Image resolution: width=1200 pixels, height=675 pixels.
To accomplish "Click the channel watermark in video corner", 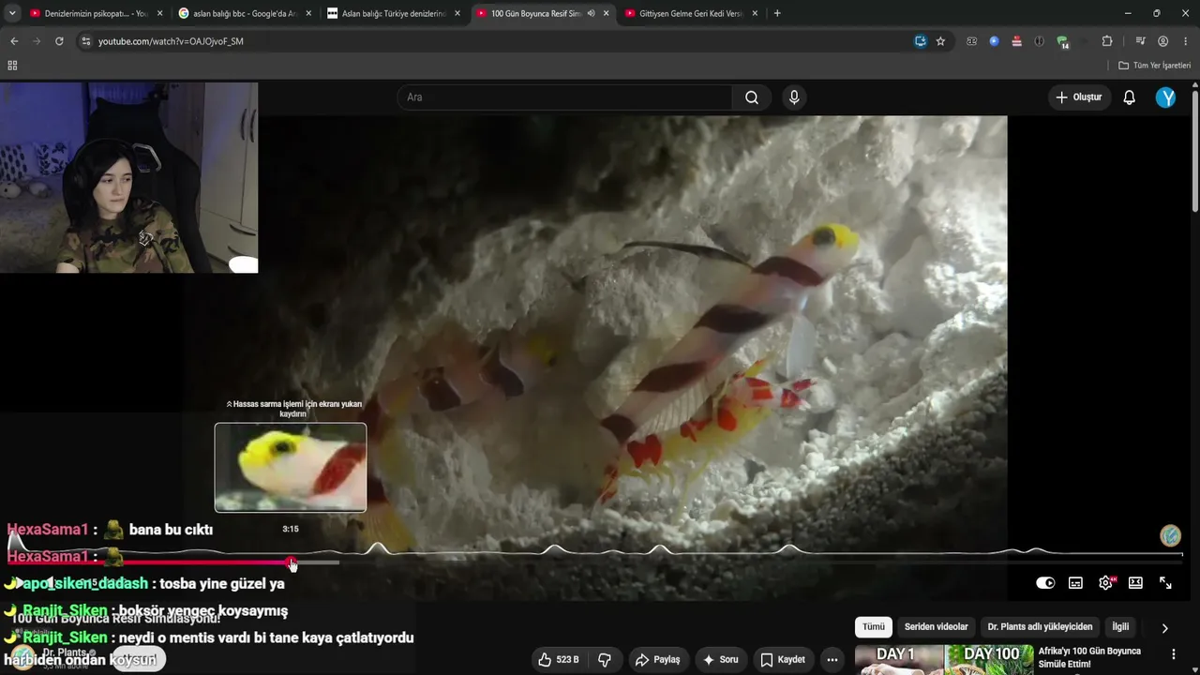I will coord(1170,536).
